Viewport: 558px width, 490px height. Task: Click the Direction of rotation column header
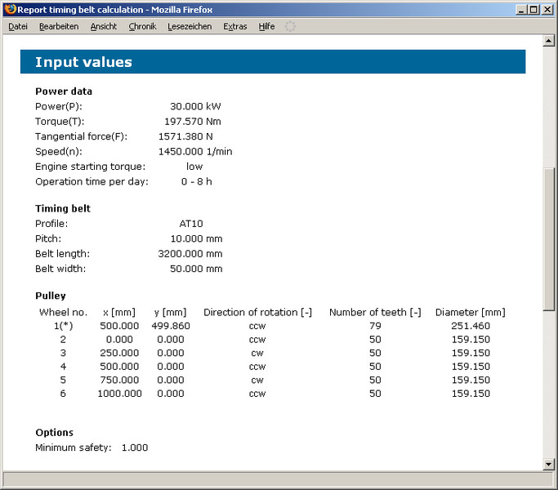point(257,312)
